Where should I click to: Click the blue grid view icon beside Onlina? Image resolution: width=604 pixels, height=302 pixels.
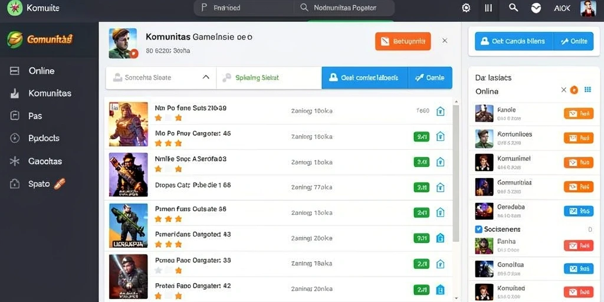[587, 90]
